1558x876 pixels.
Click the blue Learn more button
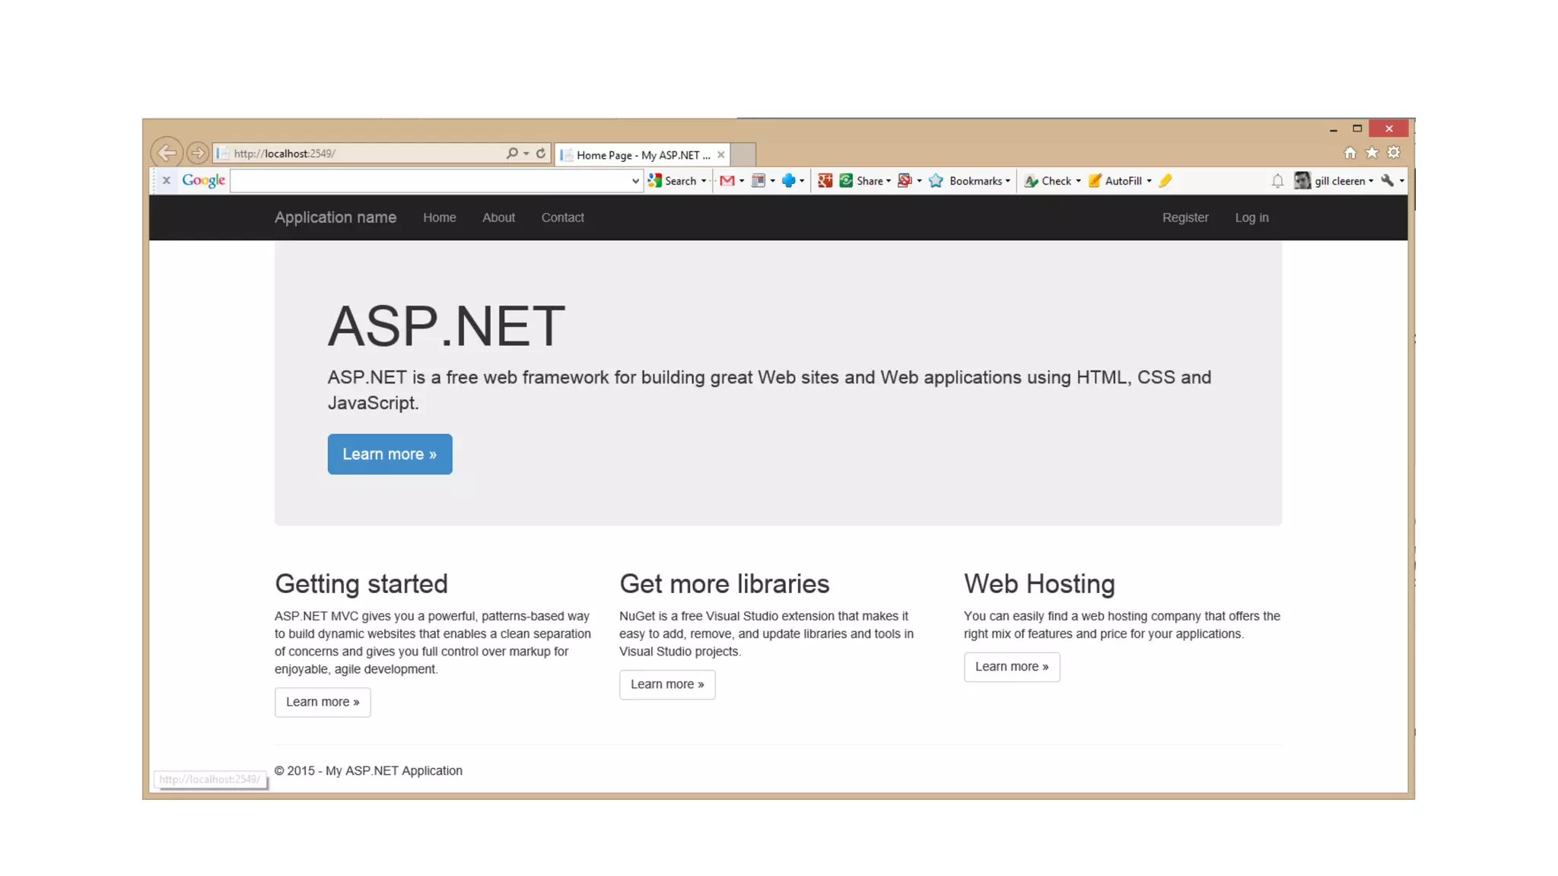(x=389, y=454)
